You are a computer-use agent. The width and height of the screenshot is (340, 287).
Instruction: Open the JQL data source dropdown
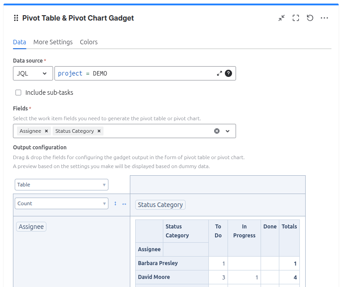click(x=33, y=73)
